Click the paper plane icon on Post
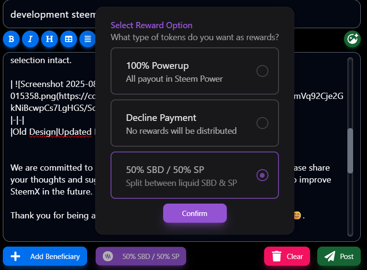The image size is (367, 270). click(x=330, y=257)
